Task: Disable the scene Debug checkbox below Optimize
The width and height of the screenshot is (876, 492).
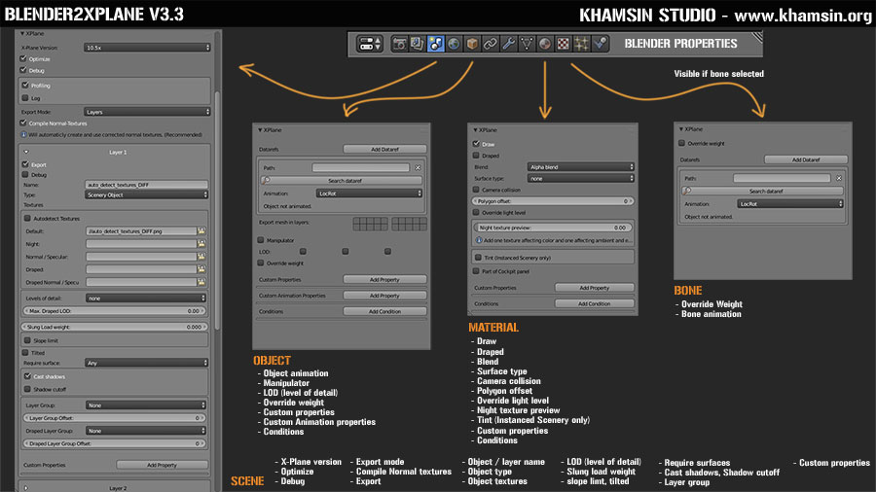Action: pos(23,70)
